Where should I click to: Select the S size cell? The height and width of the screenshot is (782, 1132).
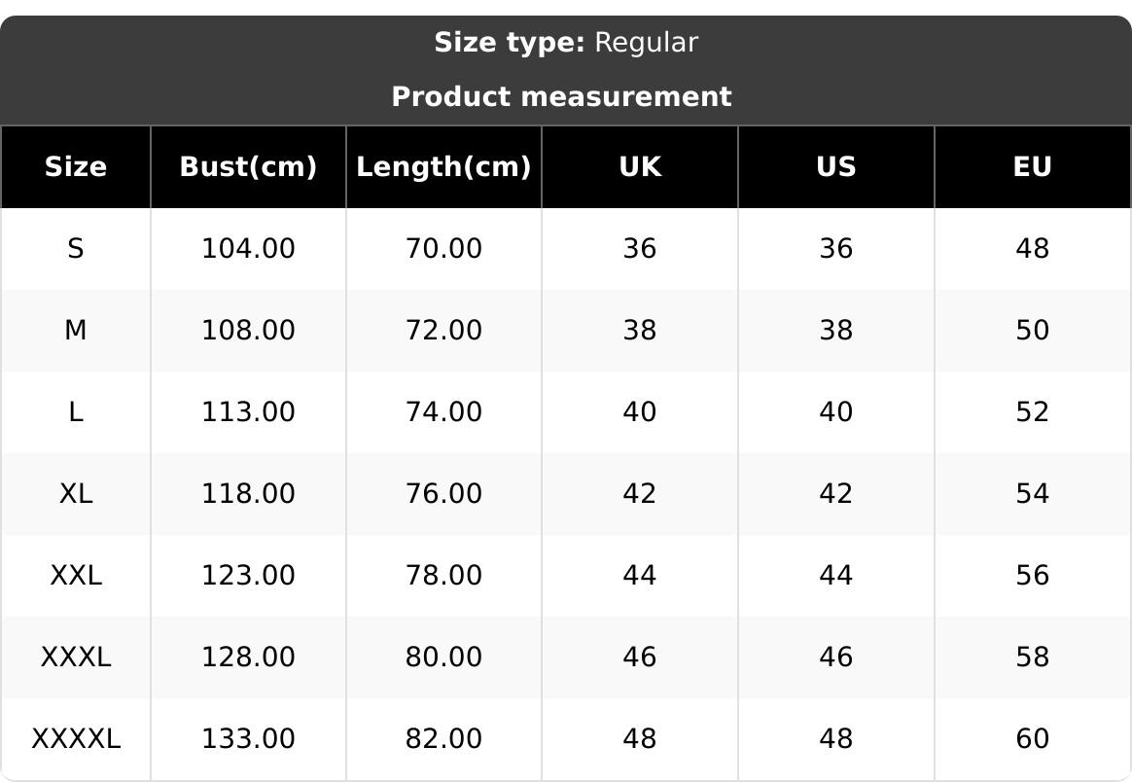click(76, 249)
